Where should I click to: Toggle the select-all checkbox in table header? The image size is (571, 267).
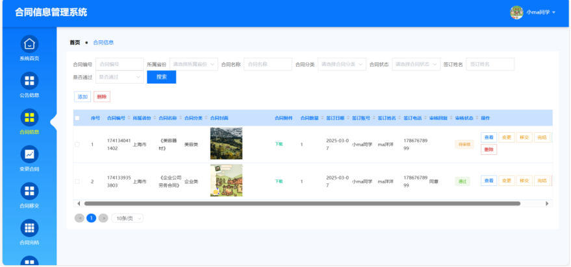[x=77, y=118]
